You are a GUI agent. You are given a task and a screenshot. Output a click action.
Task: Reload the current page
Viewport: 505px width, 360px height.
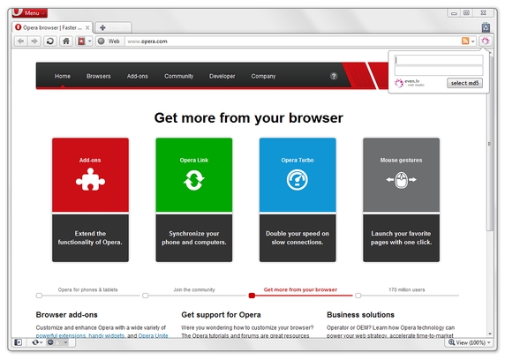click(x=50, y=41)
